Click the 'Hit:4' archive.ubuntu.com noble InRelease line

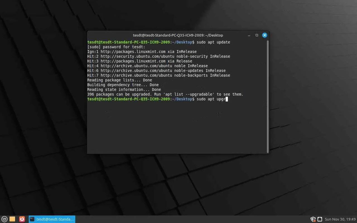click(148, 66)
